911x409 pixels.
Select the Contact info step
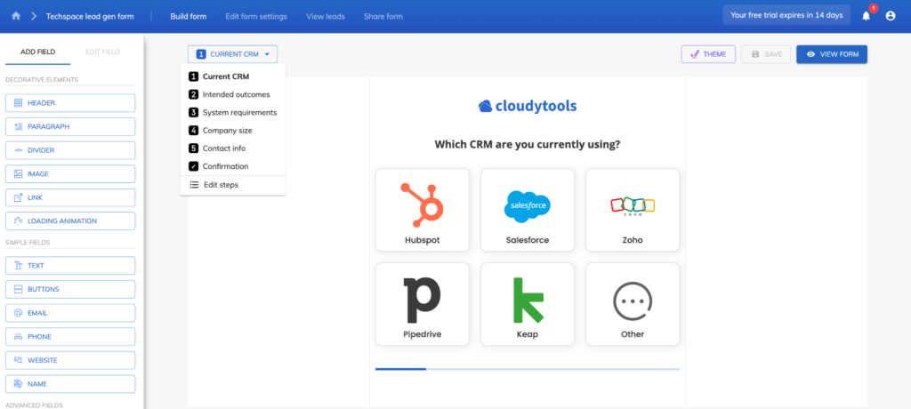click(232, 148)
